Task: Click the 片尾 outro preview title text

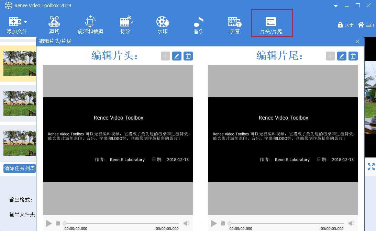Action: [x=284, y=118]
